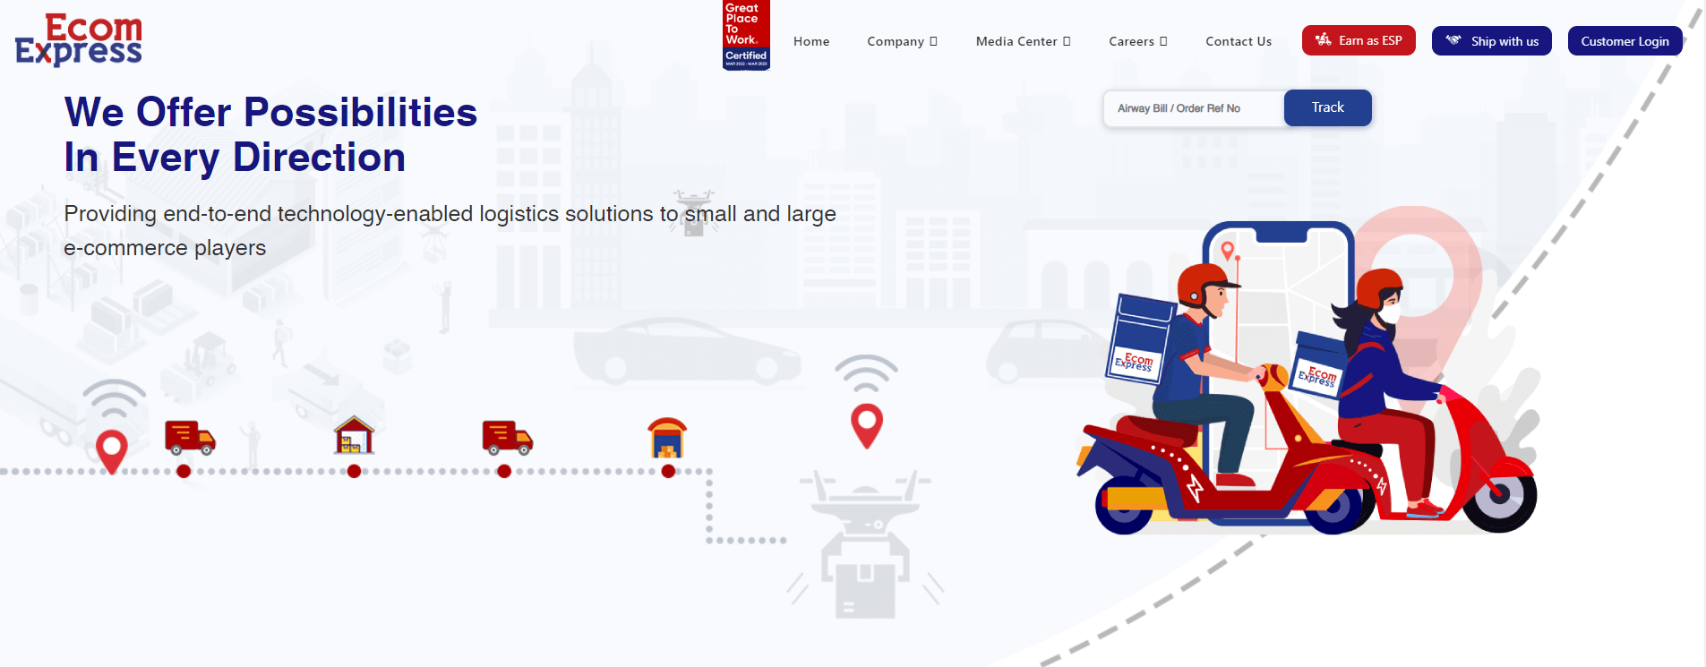Focus the Airway Bill / Order Ref No field
Image resolution: width=1706 pixels, height=667 pixels.
click(1194, 108)
